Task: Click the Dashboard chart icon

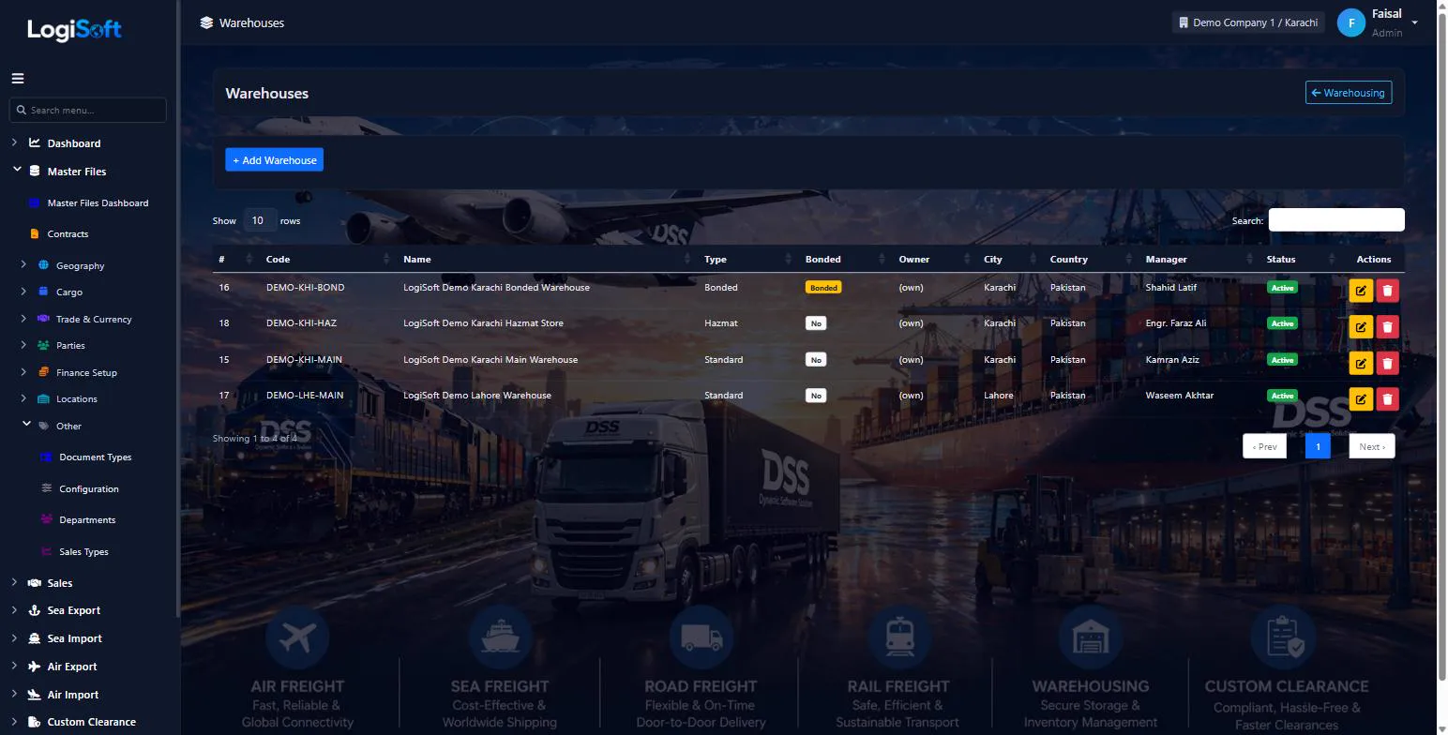Action: [35, 143]
